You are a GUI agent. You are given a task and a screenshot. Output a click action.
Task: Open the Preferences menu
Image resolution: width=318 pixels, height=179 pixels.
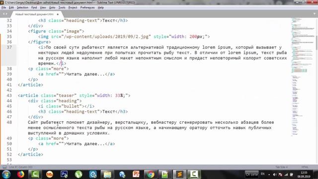pyautogui.click(x=87, y=7)
